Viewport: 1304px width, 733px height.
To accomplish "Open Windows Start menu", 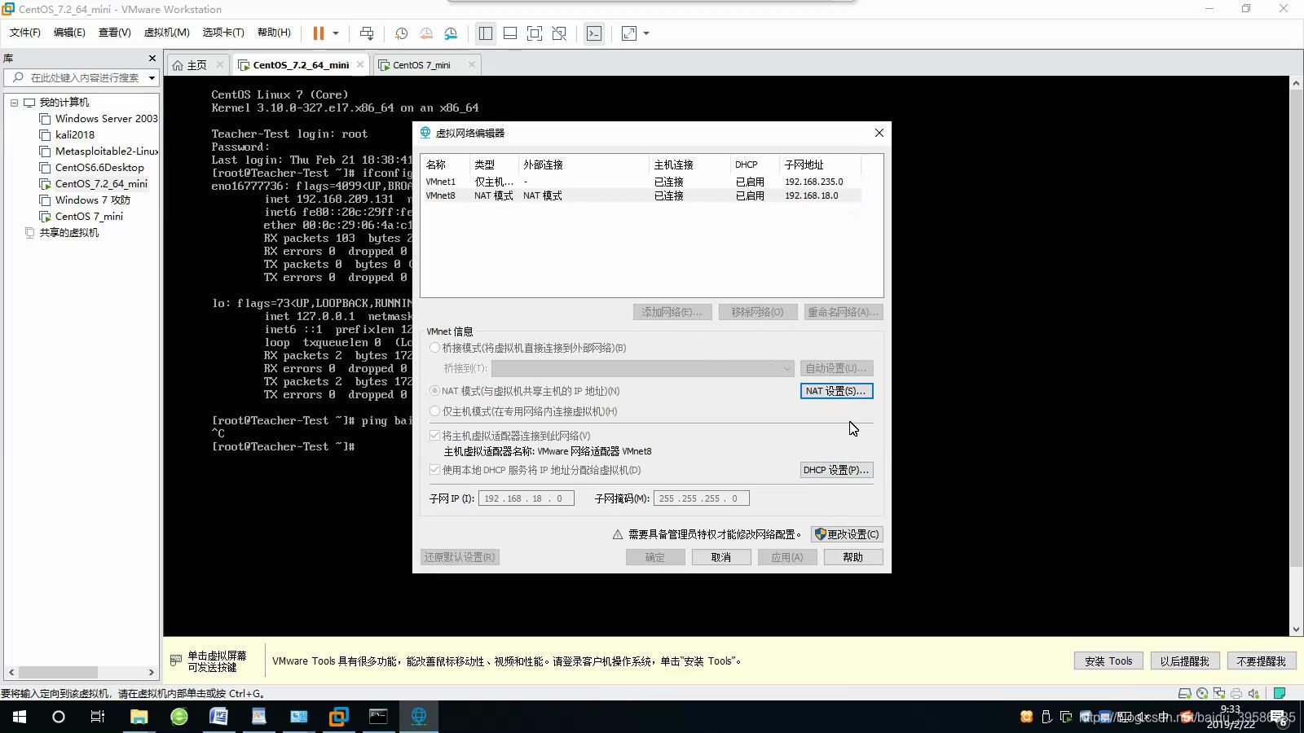I will coord(20,717).
